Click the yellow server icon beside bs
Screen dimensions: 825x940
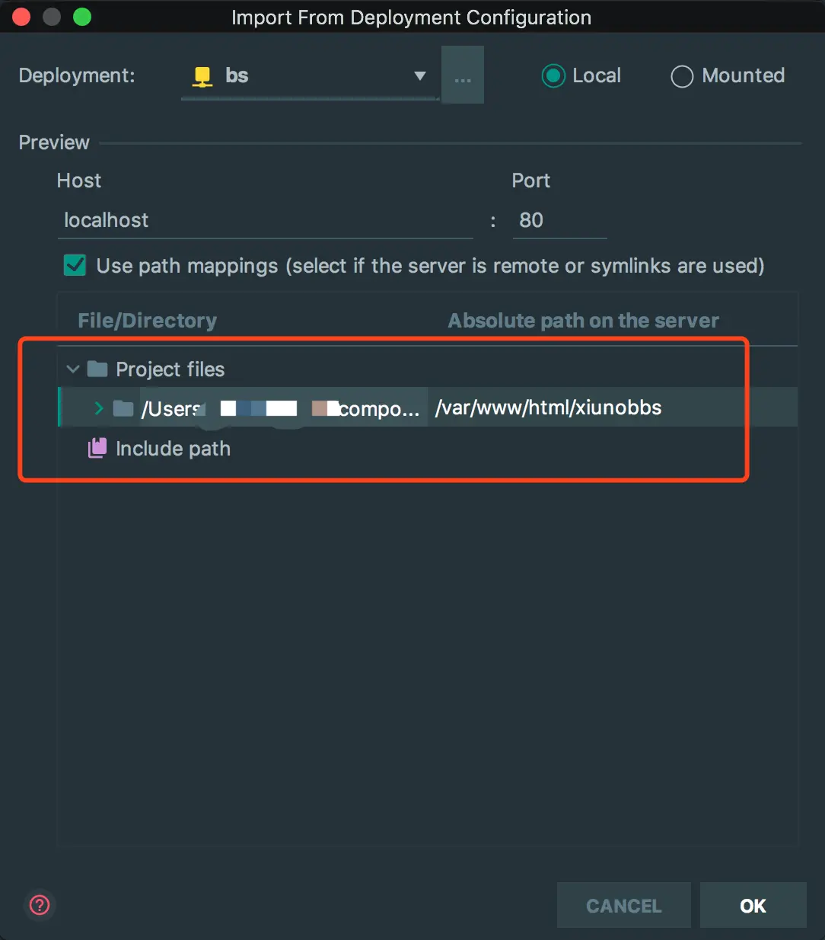tap(202, 76)
